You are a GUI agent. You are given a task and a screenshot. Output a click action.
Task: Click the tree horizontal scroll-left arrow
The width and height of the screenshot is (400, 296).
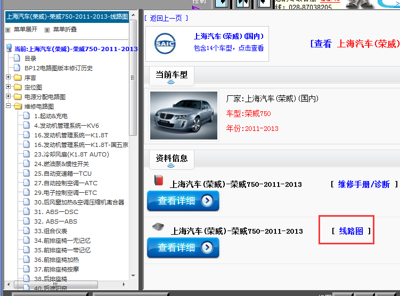[x=9, y=284]
